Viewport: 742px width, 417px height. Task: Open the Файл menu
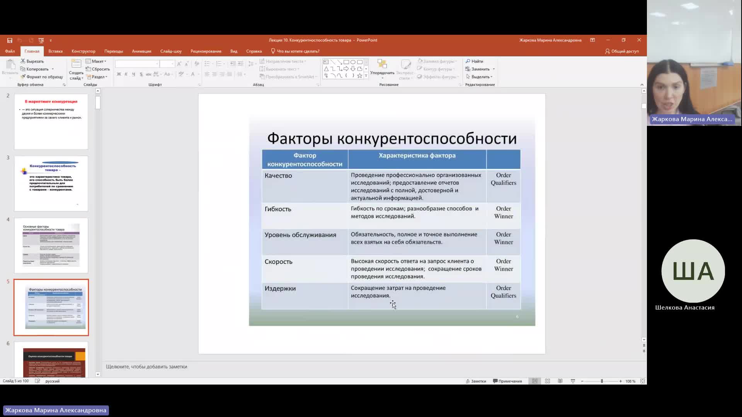click(x=10, y=51)
